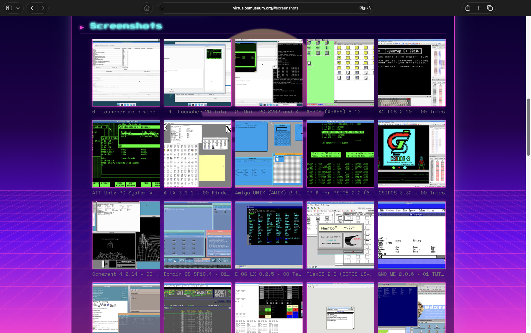Open the Launcher main window screenshot thumbnail
Viewport: 531px width, 333px height.
coord(126,73)
